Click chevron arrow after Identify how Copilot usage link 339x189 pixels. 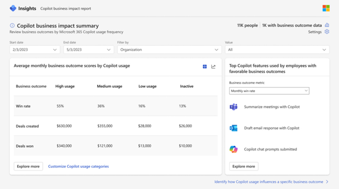click(327, 182)
